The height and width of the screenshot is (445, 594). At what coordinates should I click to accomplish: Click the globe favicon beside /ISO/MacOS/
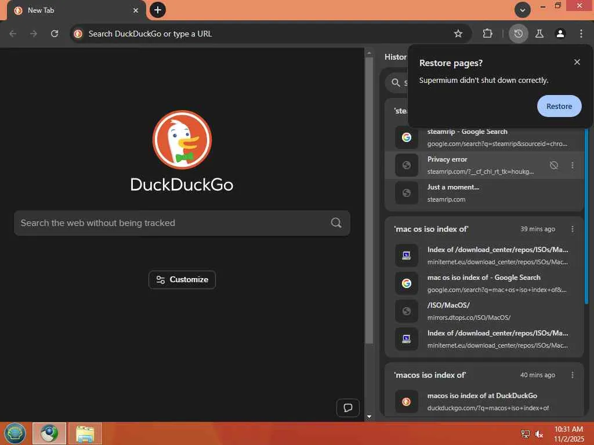(407, 311)
